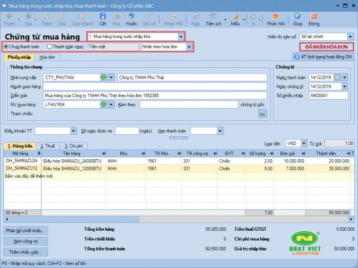Expand the purchase type dropdown
Viewport: 358px width, 268px height.
(181, 37)
